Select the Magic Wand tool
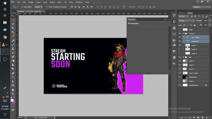The height and width of the screenshot is (119, 212). click(x=13, y=28)
